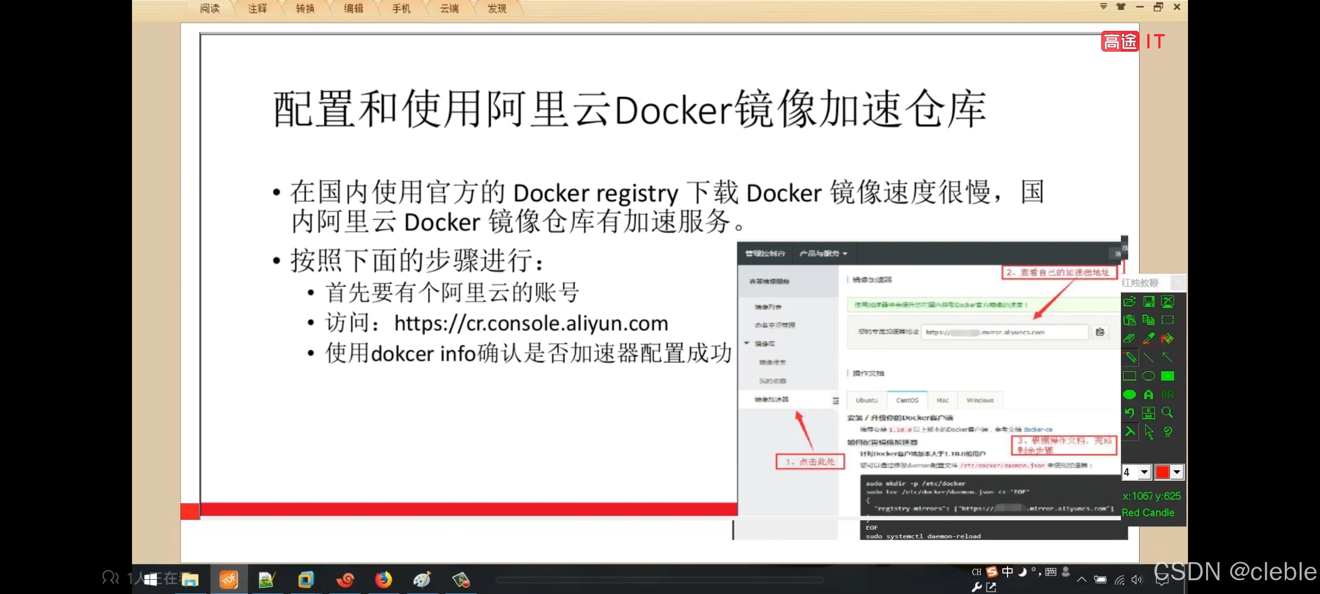Expand the system tray hidden icons chevron

point(1081,579)
